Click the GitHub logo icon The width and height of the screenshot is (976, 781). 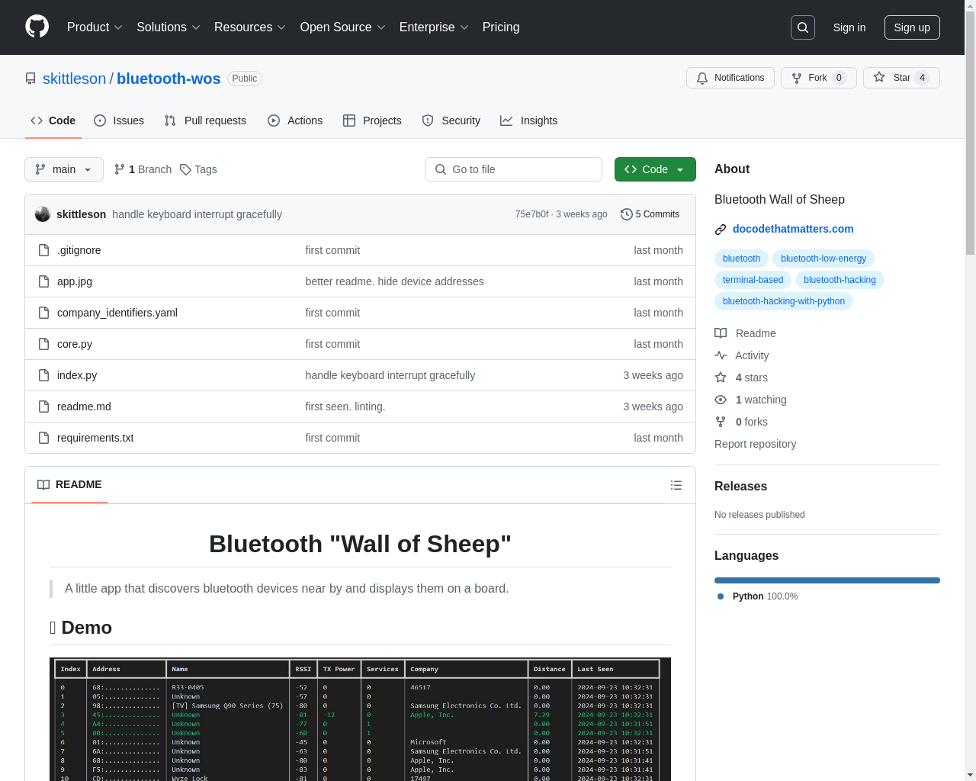[37, 27]
